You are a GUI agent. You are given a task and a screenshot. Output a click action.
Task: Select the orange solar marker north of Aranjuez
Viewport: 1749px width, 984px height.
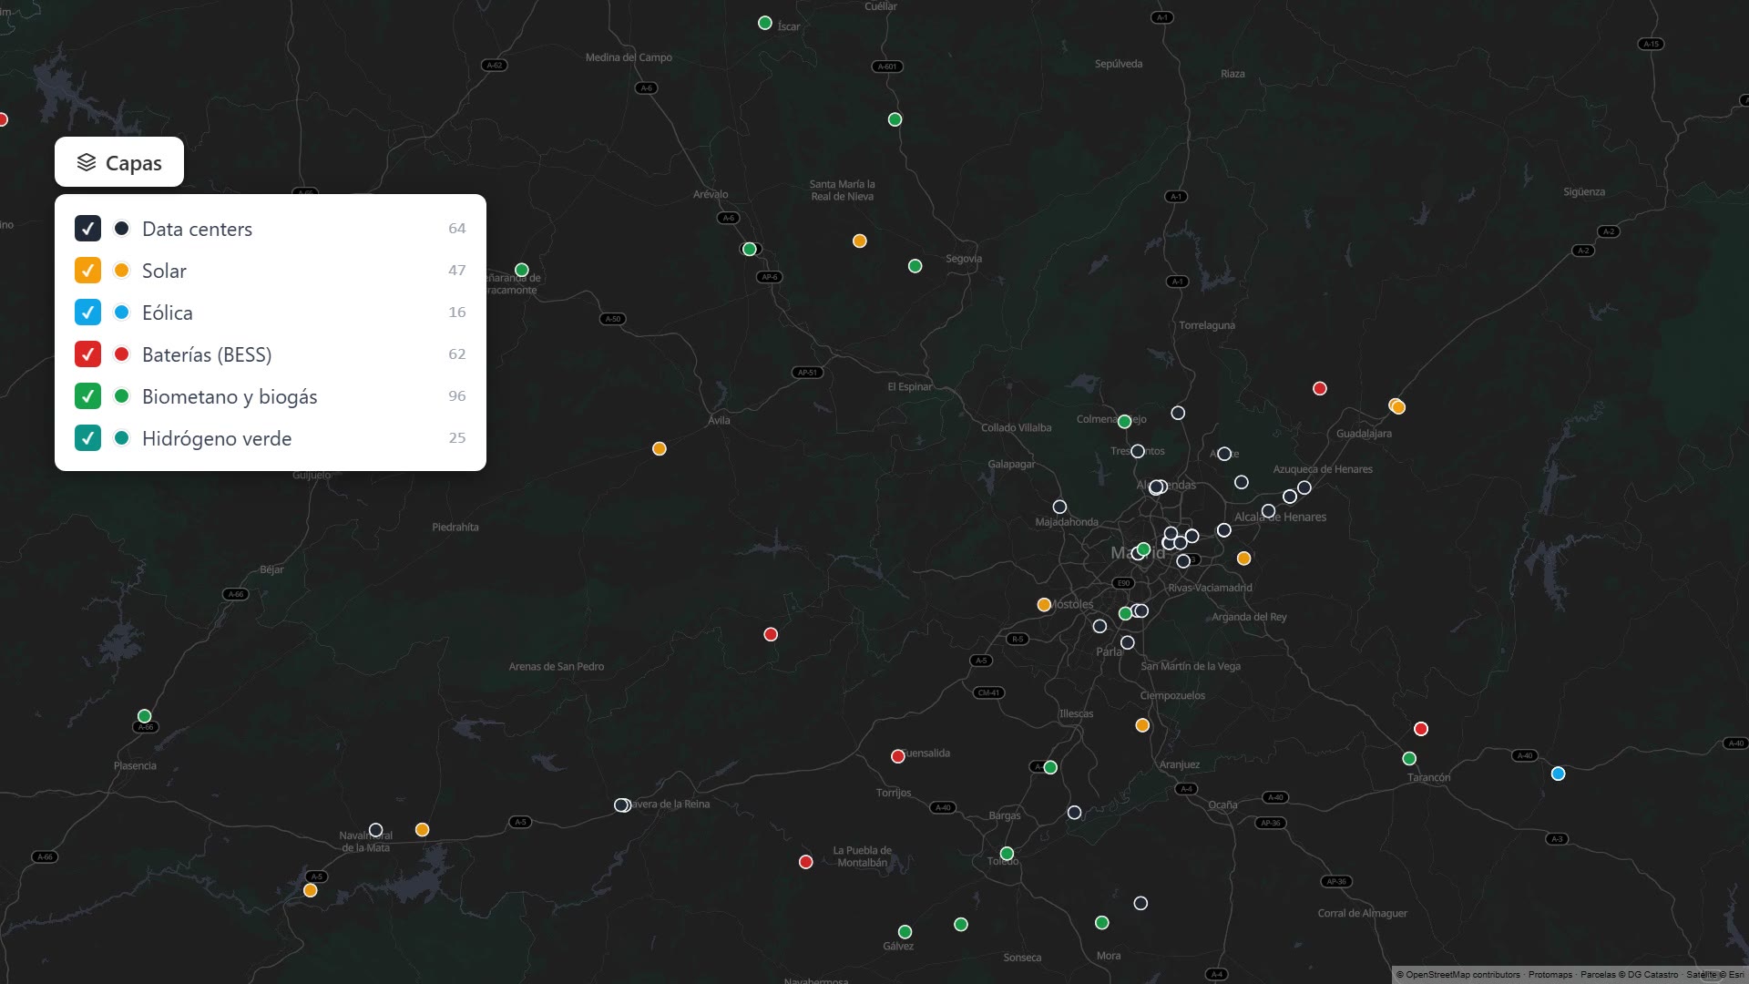tap(1142, 725)
